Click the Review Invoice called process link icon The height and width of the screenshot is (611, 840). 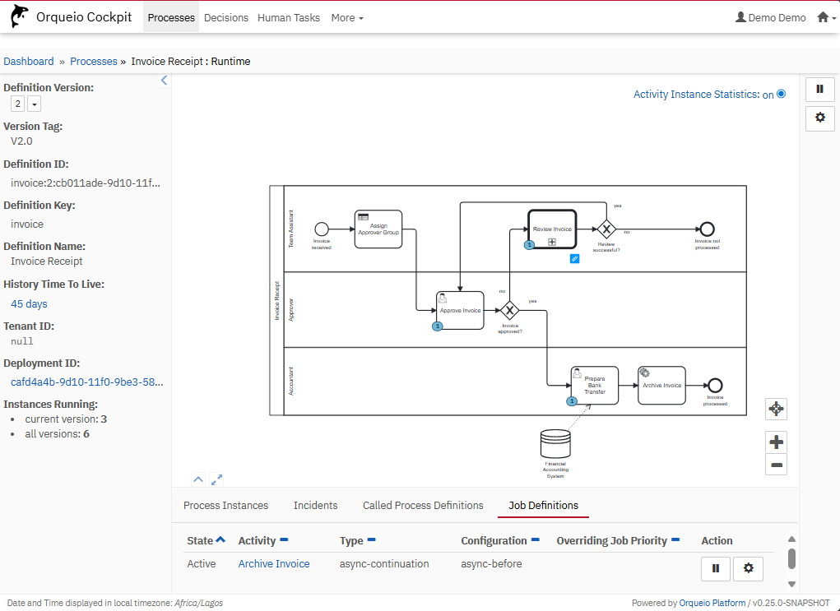(x=574, y=258)
